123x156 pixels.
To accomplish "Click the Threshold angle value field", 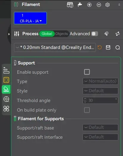I will point(100,100).
